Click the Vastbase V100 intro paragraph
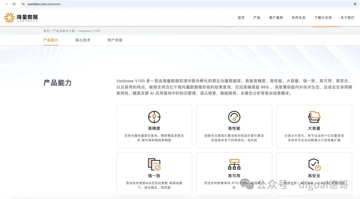 tap(234, 87)
